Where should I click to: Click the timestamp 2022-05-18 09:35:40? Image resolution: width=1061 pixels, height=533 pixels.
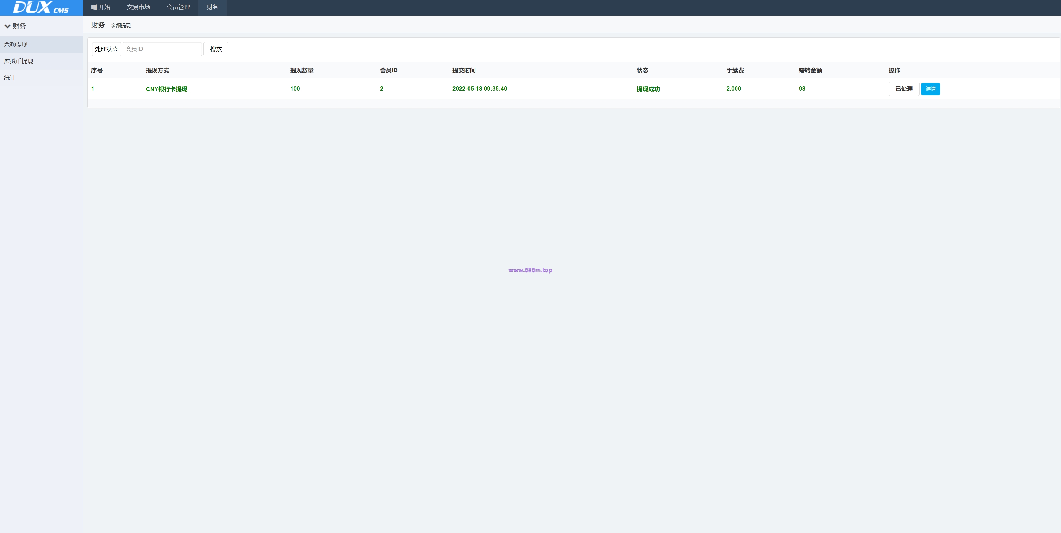click(x=480, y=89)
